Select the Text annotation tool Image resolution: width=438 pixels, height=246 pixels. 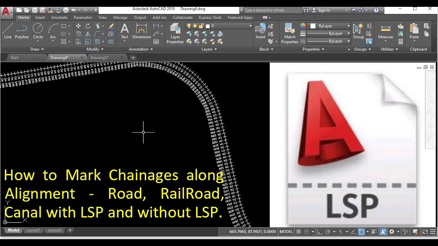pyautogui.click(x=125, y=31)
